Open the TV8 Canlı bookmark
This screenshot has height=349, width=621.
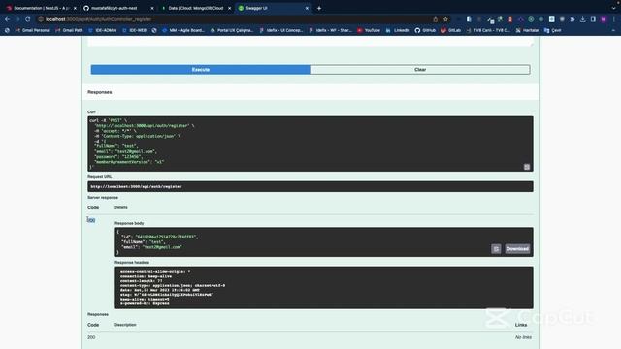click(x=488, y=30)
